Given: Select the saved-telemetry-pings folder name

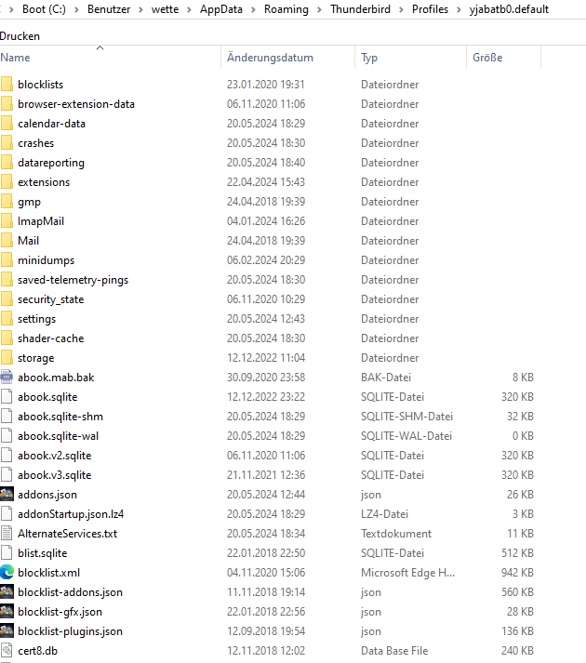Looking at the screenshot, I should 73,280.
